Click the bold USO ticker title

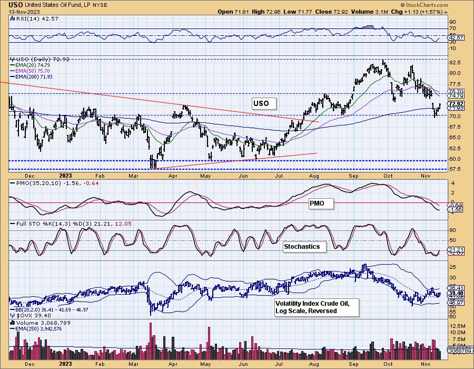pos(16,5)
